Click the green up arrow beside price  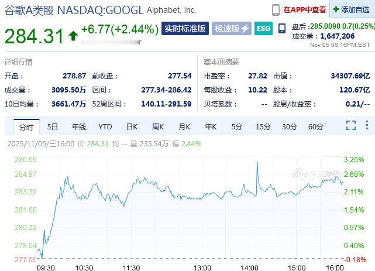click(x=73, y=36)
